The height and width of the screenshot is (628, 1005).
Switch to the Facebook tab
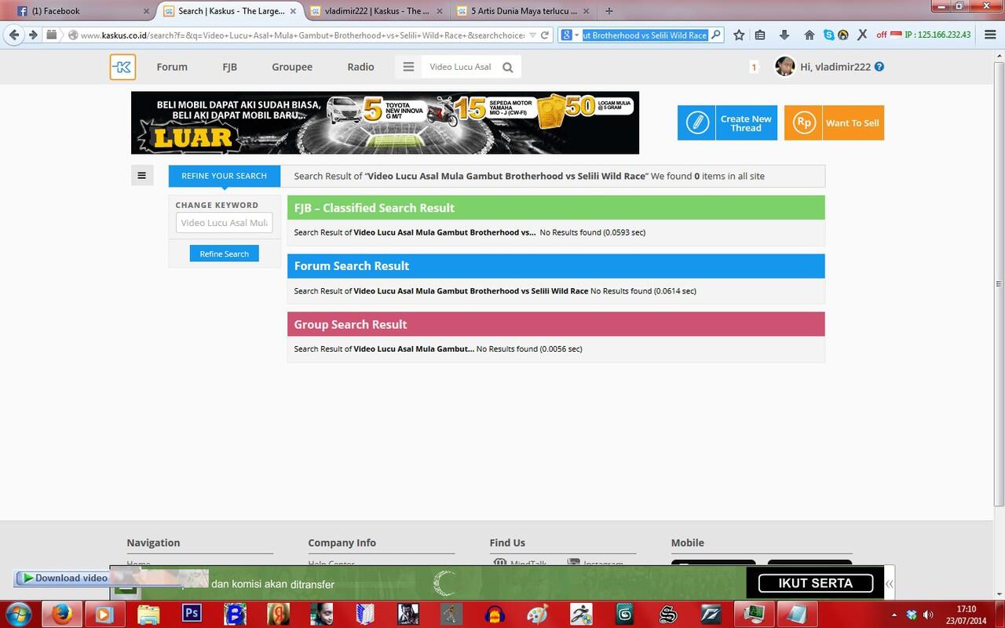(82, 11)
